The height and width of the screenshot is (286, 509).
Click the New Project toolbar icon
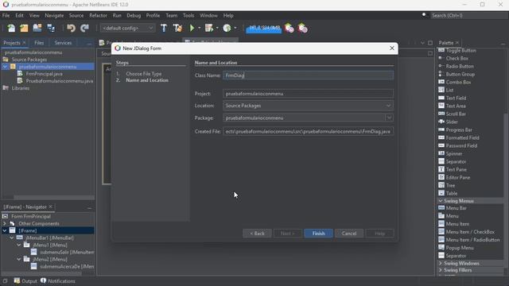click(x=24, y=29)
